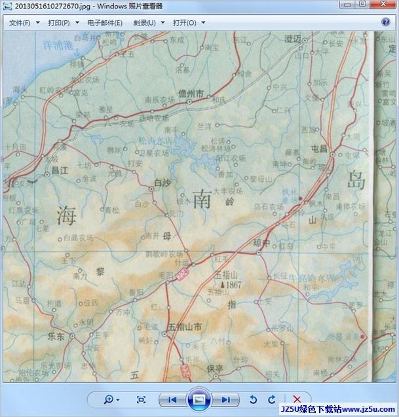Image resolution: width=399 pixels, height=417 pixels.
Task: Rotate the image counterclockwise
Action: 254,399
